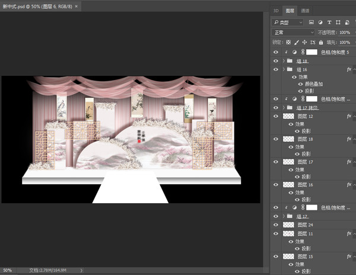Click mask thumbnail of 色相/饱和度 5
356x275 pixels.
pyautogui.click(x=311, y=52)
